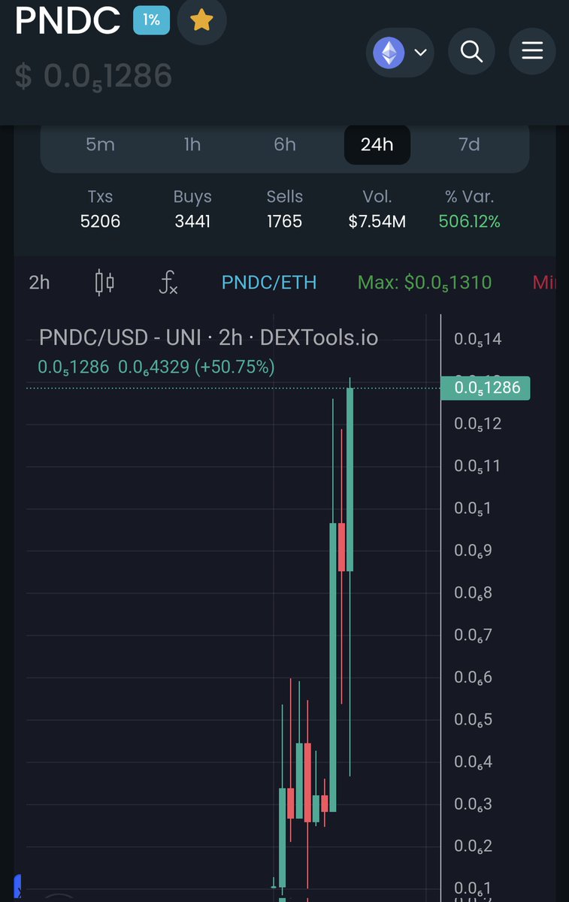The height and width of the screenshot is (902, 569).
Task: Click the 0.0₅1 price axis label
Action: (x=473, y=508)
